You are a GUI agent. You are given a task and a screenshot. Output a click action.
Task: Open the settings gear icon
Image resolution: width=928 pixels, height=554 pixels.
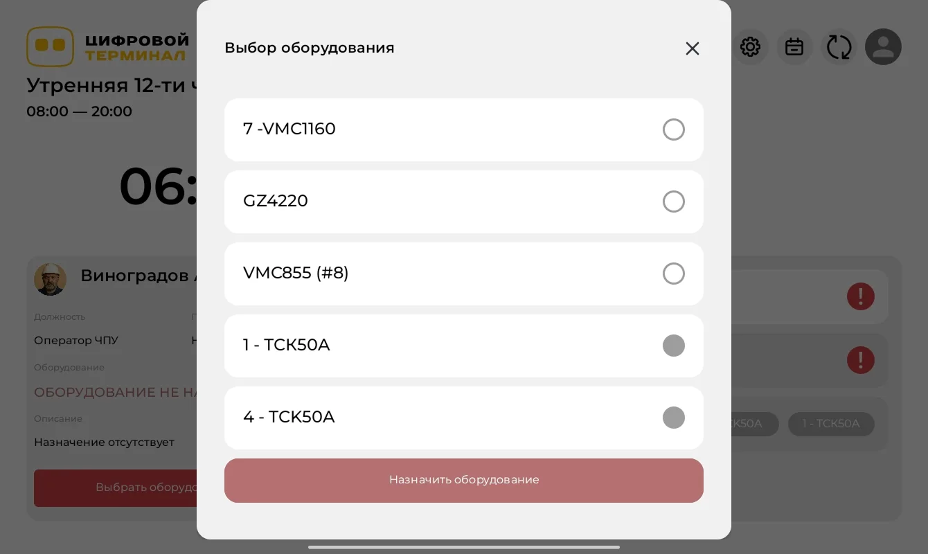tap(751, 46)
